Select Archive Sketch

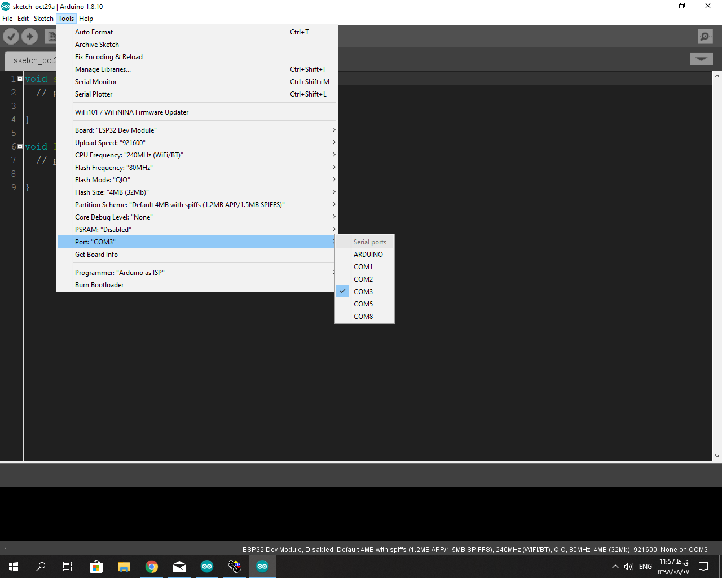[197, 45]
